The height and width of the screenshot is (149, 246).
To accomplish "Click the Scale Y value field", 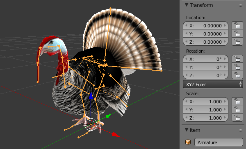I will [205, 110].
